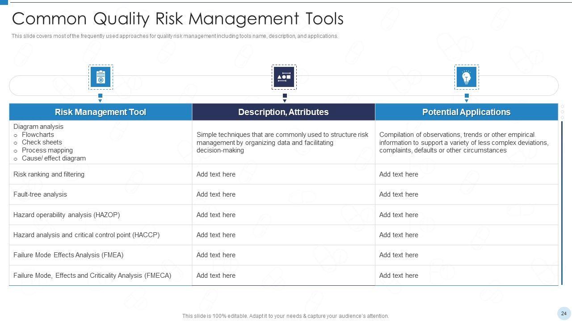Screen dimensions: 572x321
Task: Click the clipboard icon above Risk Management Tool
Action: (101, 77)
